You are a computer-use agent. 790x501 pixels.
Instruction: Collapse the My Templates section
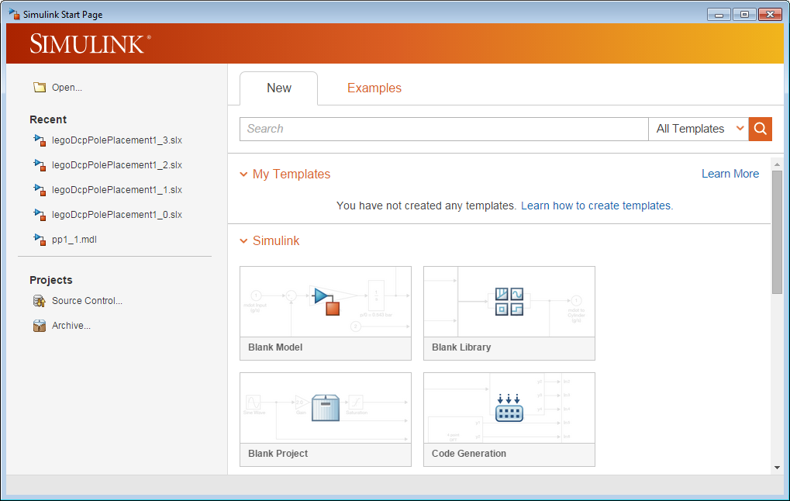[x=243, y=174]
